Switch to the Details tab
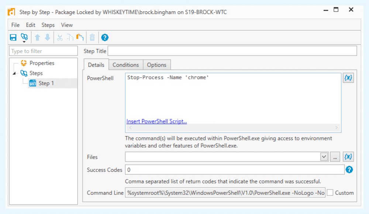 pos(96,65)
